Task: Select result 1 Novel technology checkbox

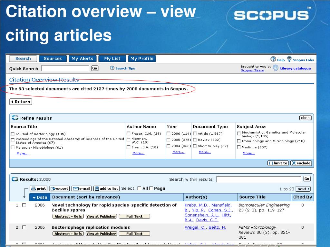Action: pos(24,205)
